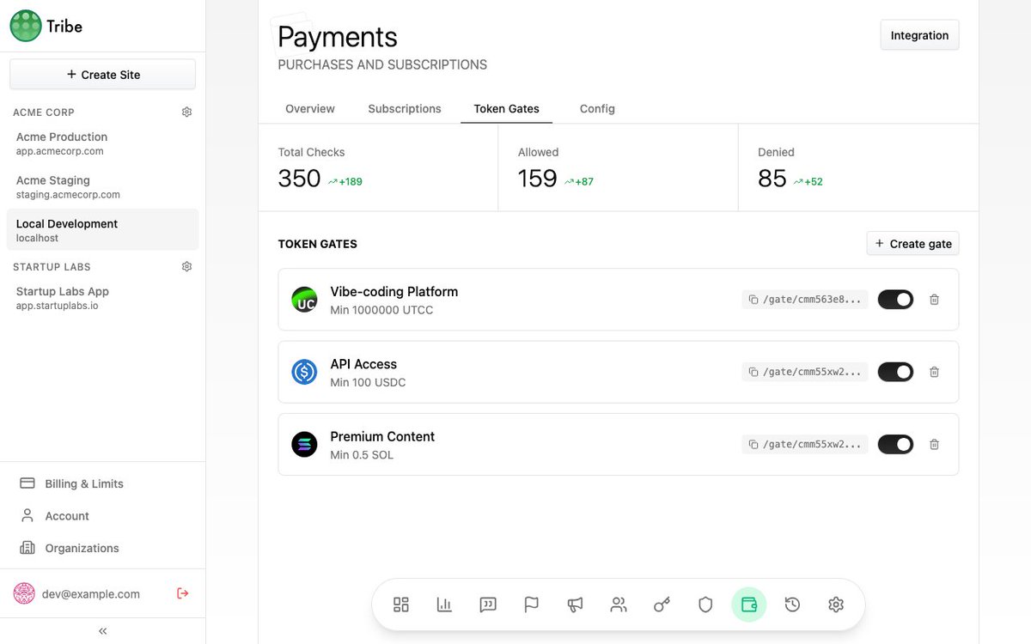Collapse the sidebar with the double chevron
Image resolution: width=1031 pixels, height=644 pixels.
coord(103,631)
